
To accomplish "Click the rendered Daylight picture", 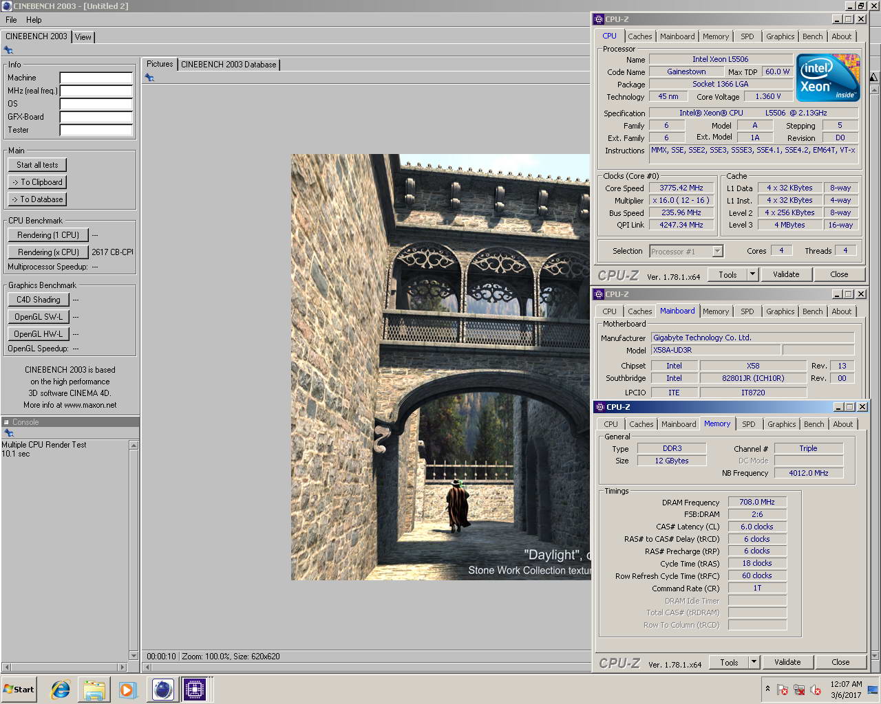I will pyautogui.click(x=440, y=367).
